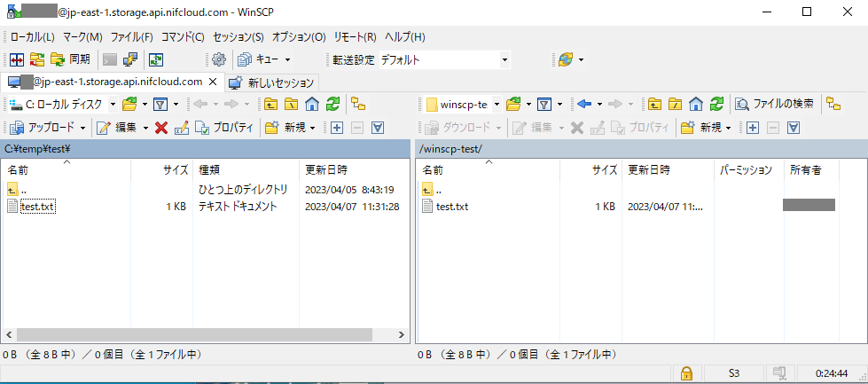This screenshot has height=384, width=868.
Task: Go to the local parent directory icon
Action: [270, 104]
